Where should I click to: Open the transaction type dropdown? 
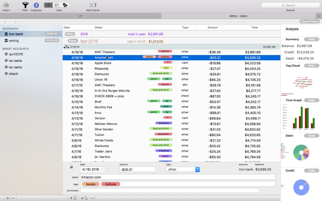(183, 169)
